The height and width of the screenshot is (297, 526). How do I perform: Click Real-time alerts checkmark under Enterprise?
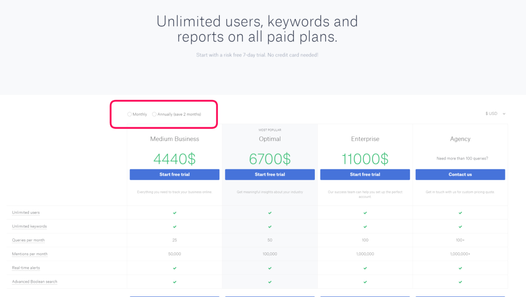click(365, 268)
